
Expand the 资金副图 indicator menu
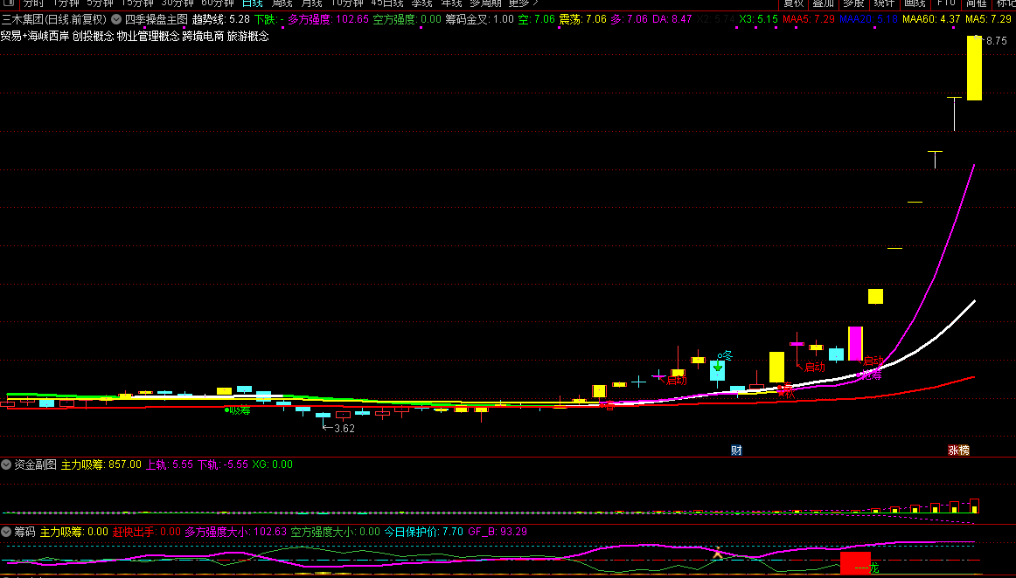(6, 464)
